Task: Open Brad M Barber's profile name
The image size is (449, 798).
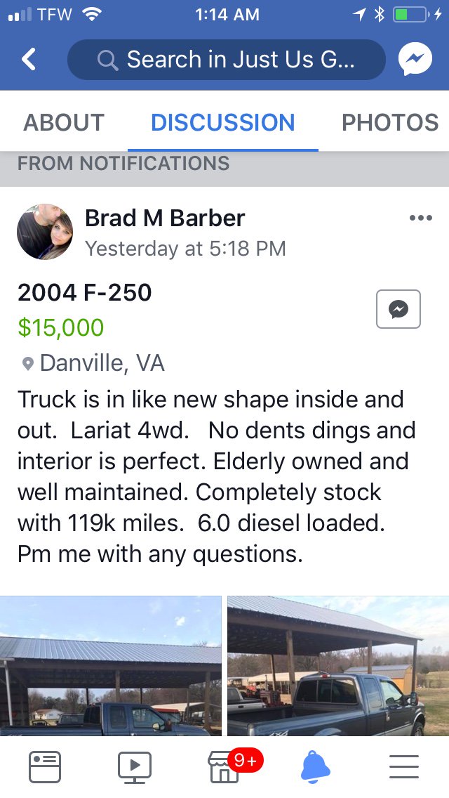Action: coord(165,218)
